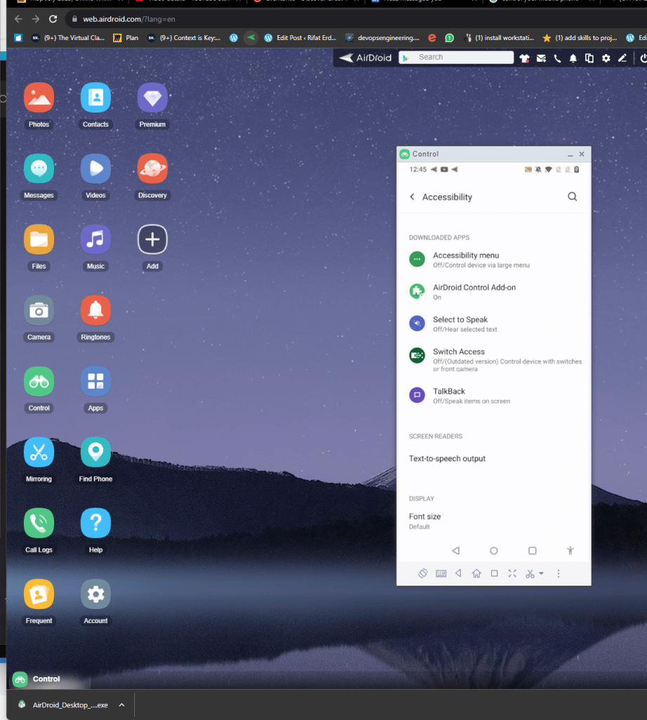
Task: Click the new message envelope icon
Action: click(x=542, y=58)
